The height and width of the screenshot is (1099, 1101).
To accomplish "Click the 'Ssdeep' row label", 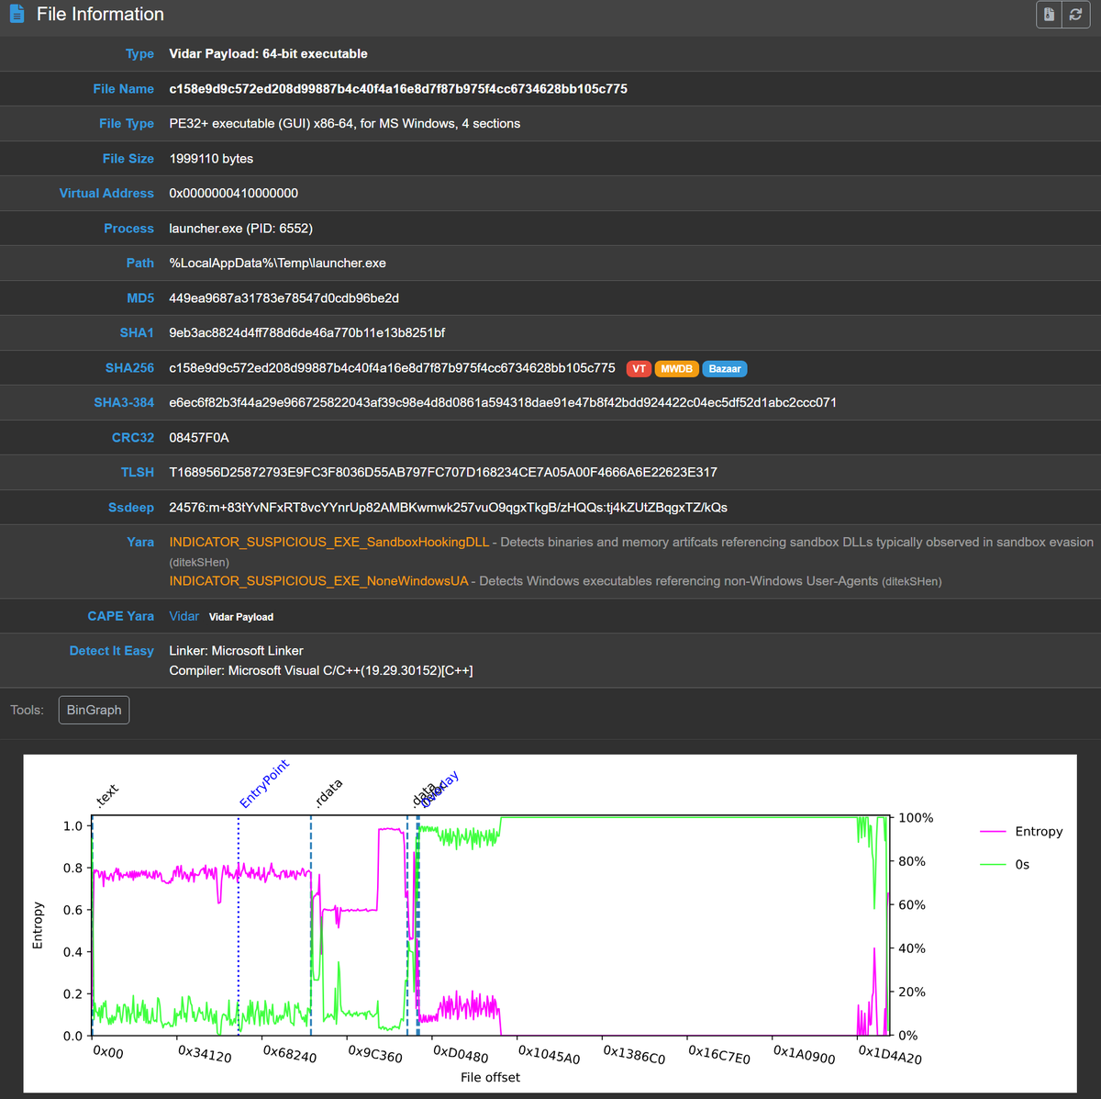I will [131, 508].
